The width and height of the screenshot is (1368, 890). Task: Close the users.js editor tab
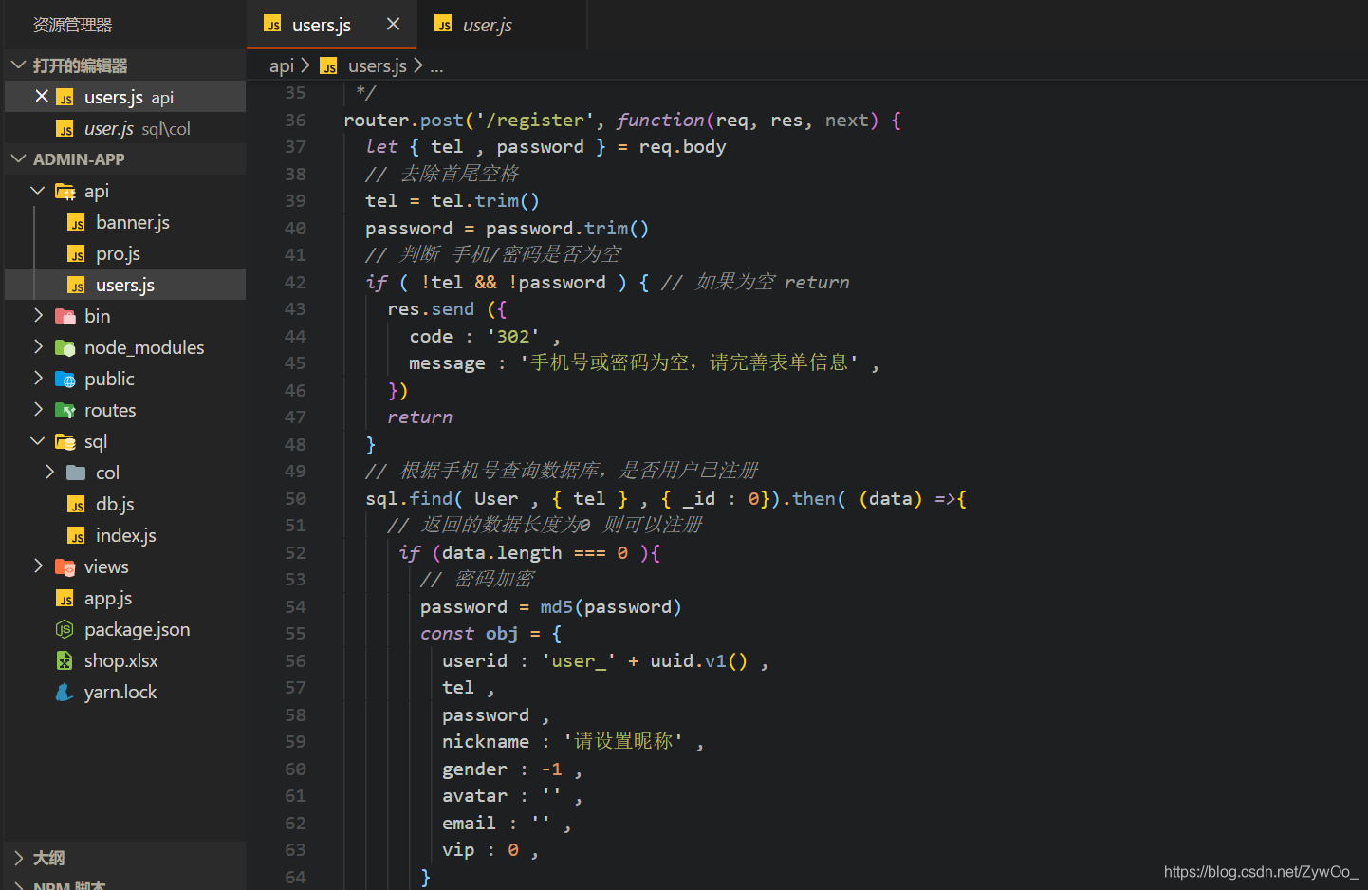coord(393,24)
